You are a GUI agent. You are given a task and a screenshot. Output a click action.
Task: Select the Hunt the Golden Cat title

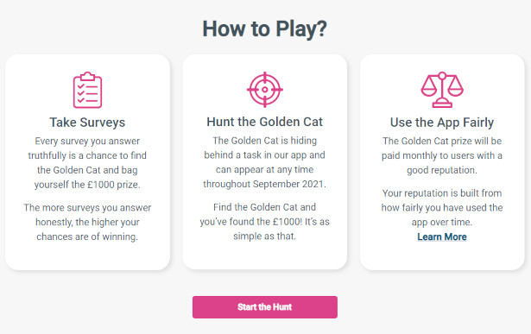[x=265, y=122]
